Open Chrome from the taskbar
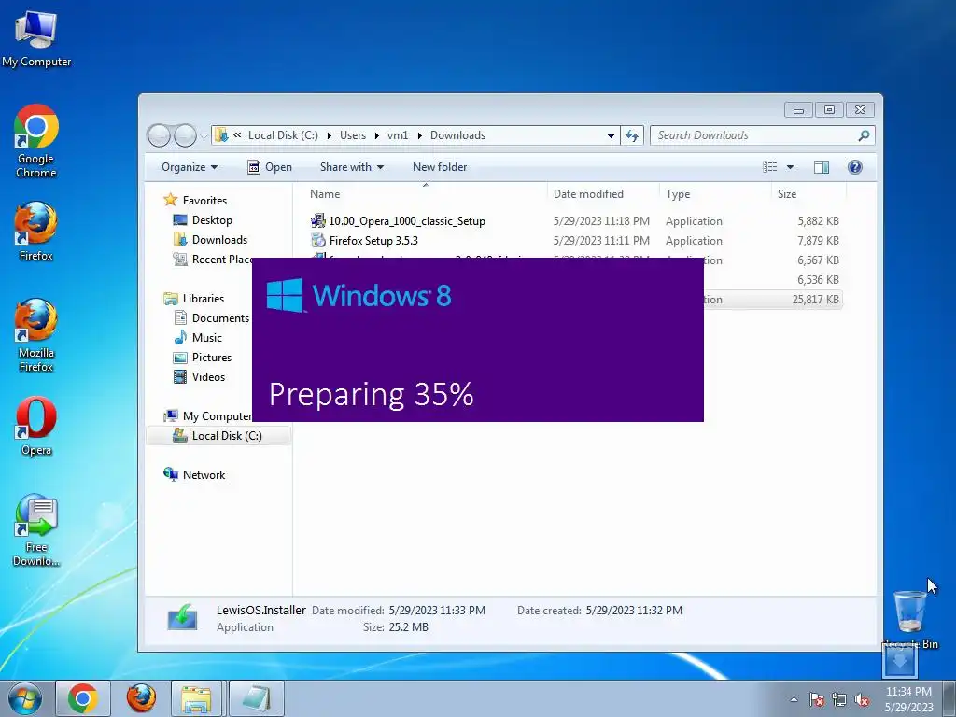Viewport: 956px width, 717px height. pos(83,698)
